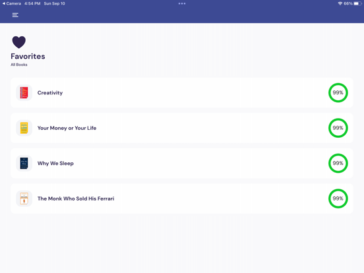The width and height of the screenshot is (364, 273).
Task: Tap the Favorites heart icon
Action: [x=19, y=42]
